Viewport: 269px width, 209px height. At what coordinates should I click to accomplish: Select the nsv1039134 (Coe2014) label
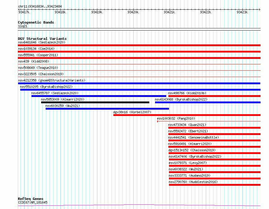[x=36, y=49]
